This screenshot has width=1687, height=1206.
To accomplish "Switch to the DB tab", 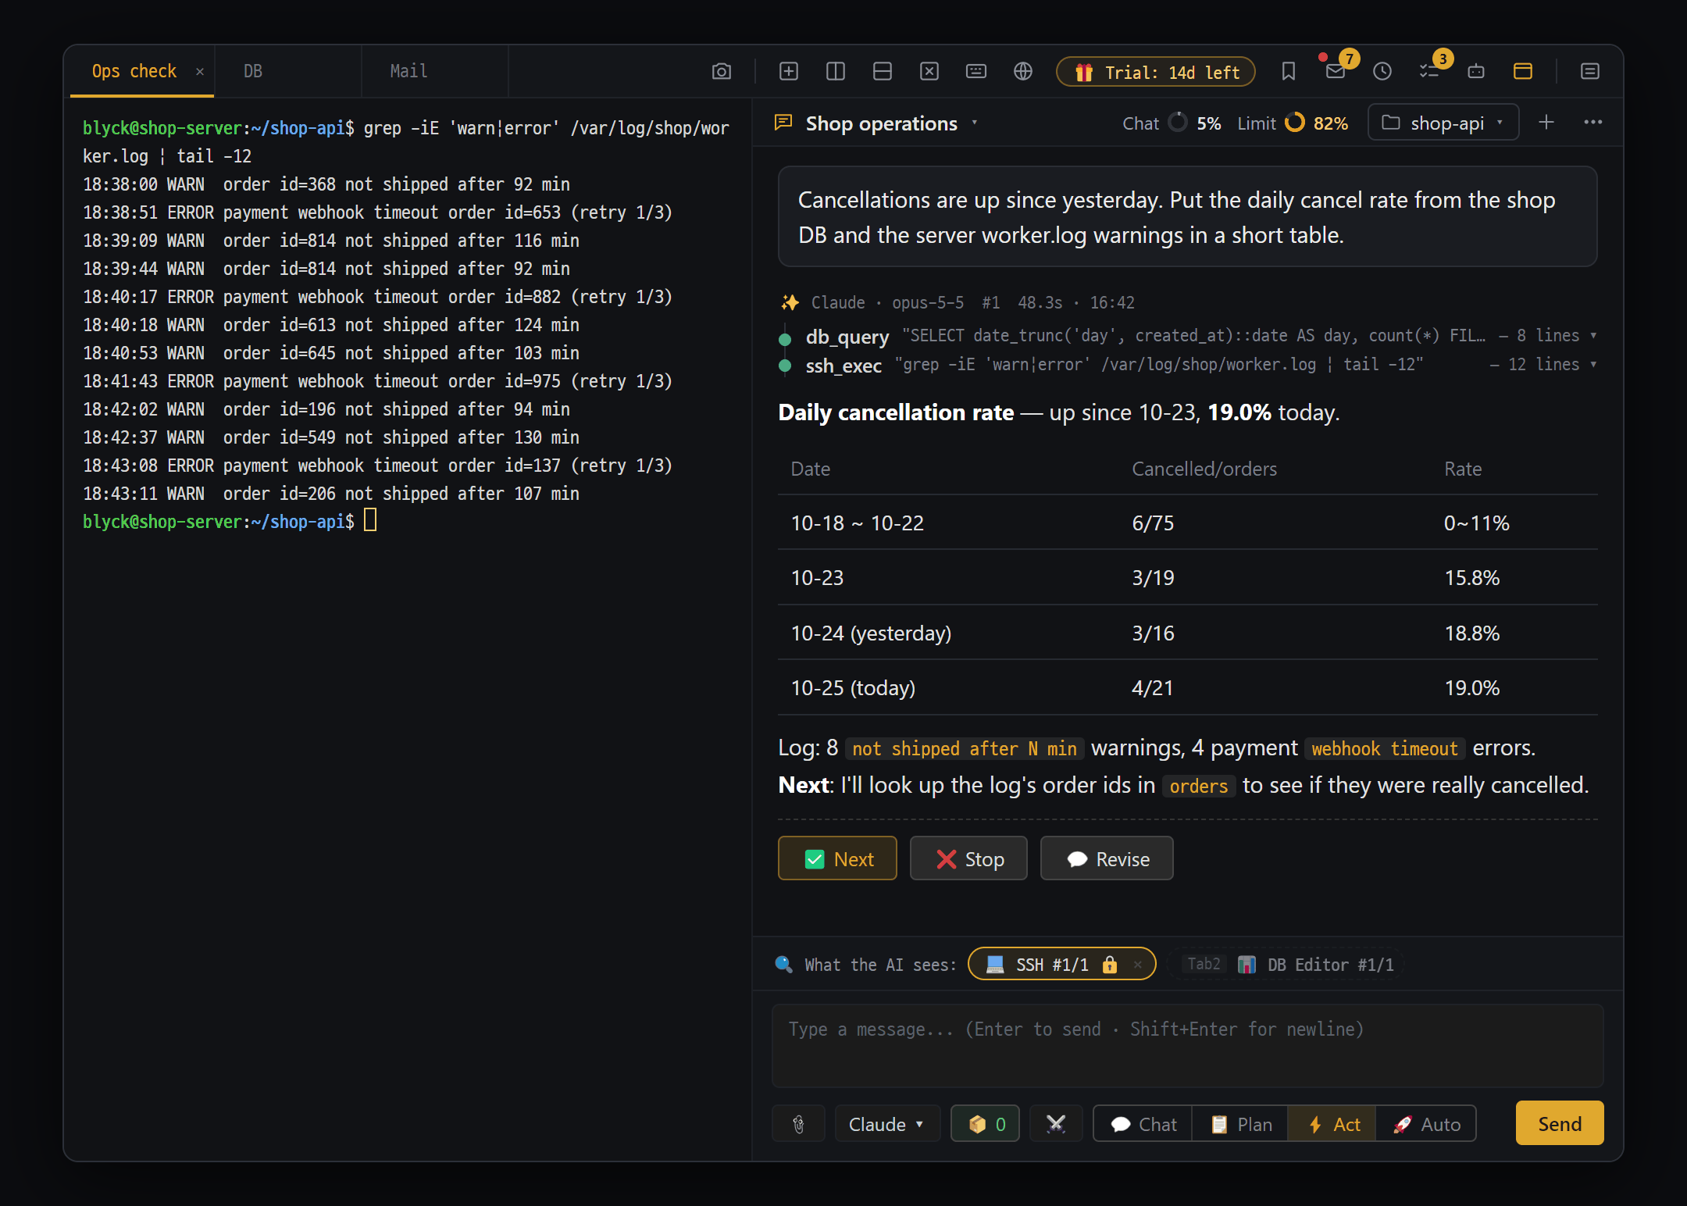I will pos(288,71).
